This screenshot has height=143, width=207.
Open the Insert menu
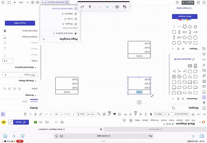164,120
